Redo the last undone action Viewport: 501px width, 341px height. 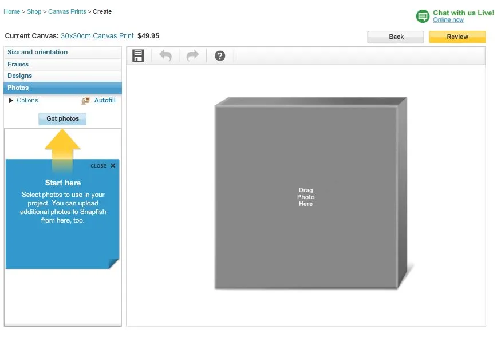pyautogui.click(x=192, y=56)
